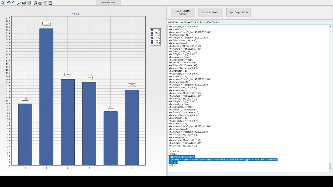Screen dimensions: 333x187
Task: Open the chart editor tools icon
Action: click(x=35, y=3)
